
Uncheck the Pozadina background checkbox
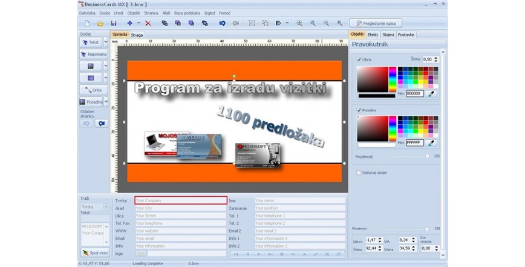click(359, 110)
